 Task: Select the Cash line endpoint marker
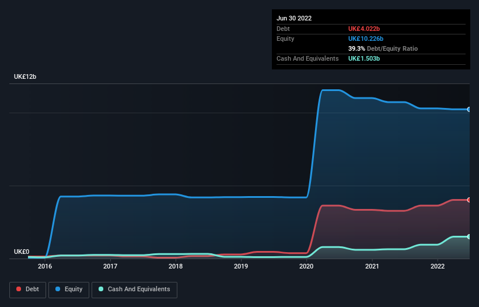469,236
